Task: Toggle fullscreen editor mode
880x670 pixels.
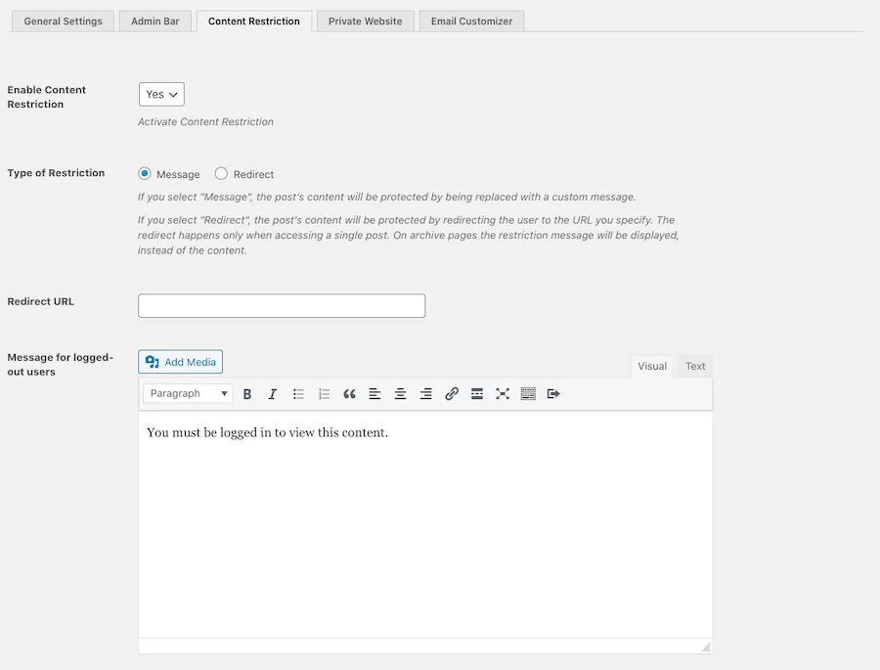Action: pos(503,394)
